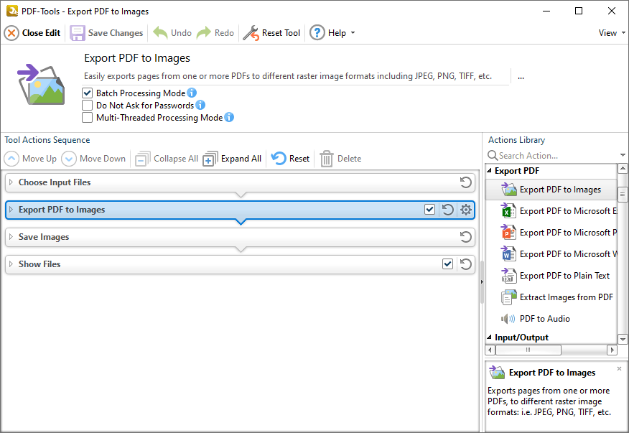Collapse the Actions Library panel splitter arrow
Image resolution: width=629 pixels, height=433 pixels.
tap(482, 282)
